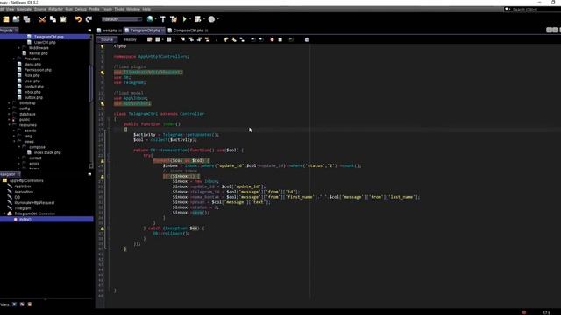Click the Copy toolbar icon
Viewport: 561px width, 315px height.
point(53,19)
